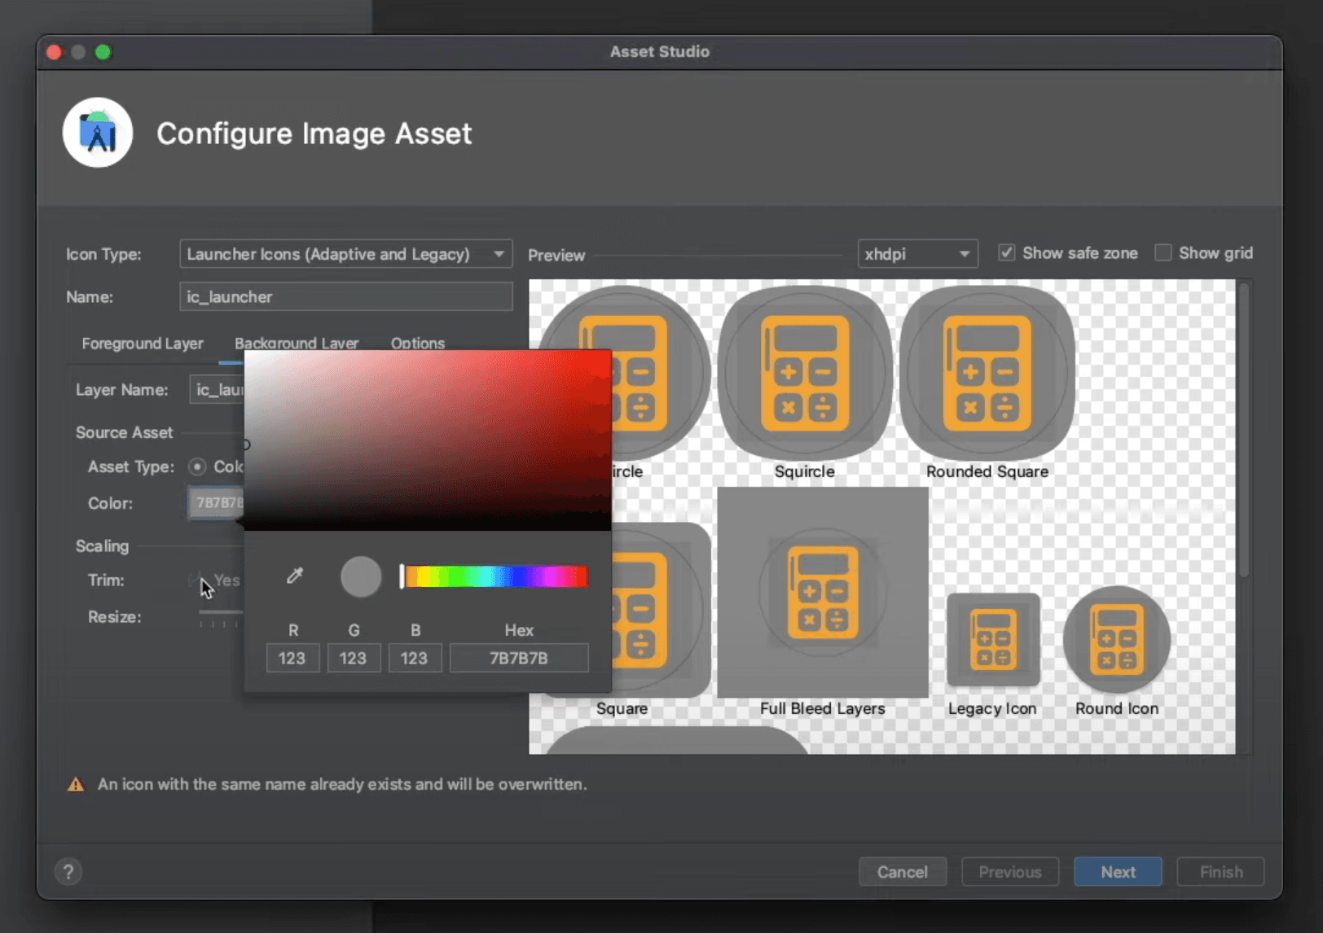1323x933 pixels.
Task: Click the overwrite warning triangle icon
Action: [76, 785]
